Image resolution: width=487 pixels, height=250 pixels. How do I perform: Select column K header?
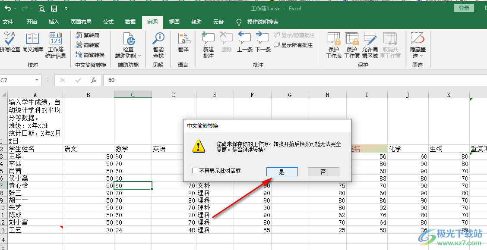pos(449,94)
